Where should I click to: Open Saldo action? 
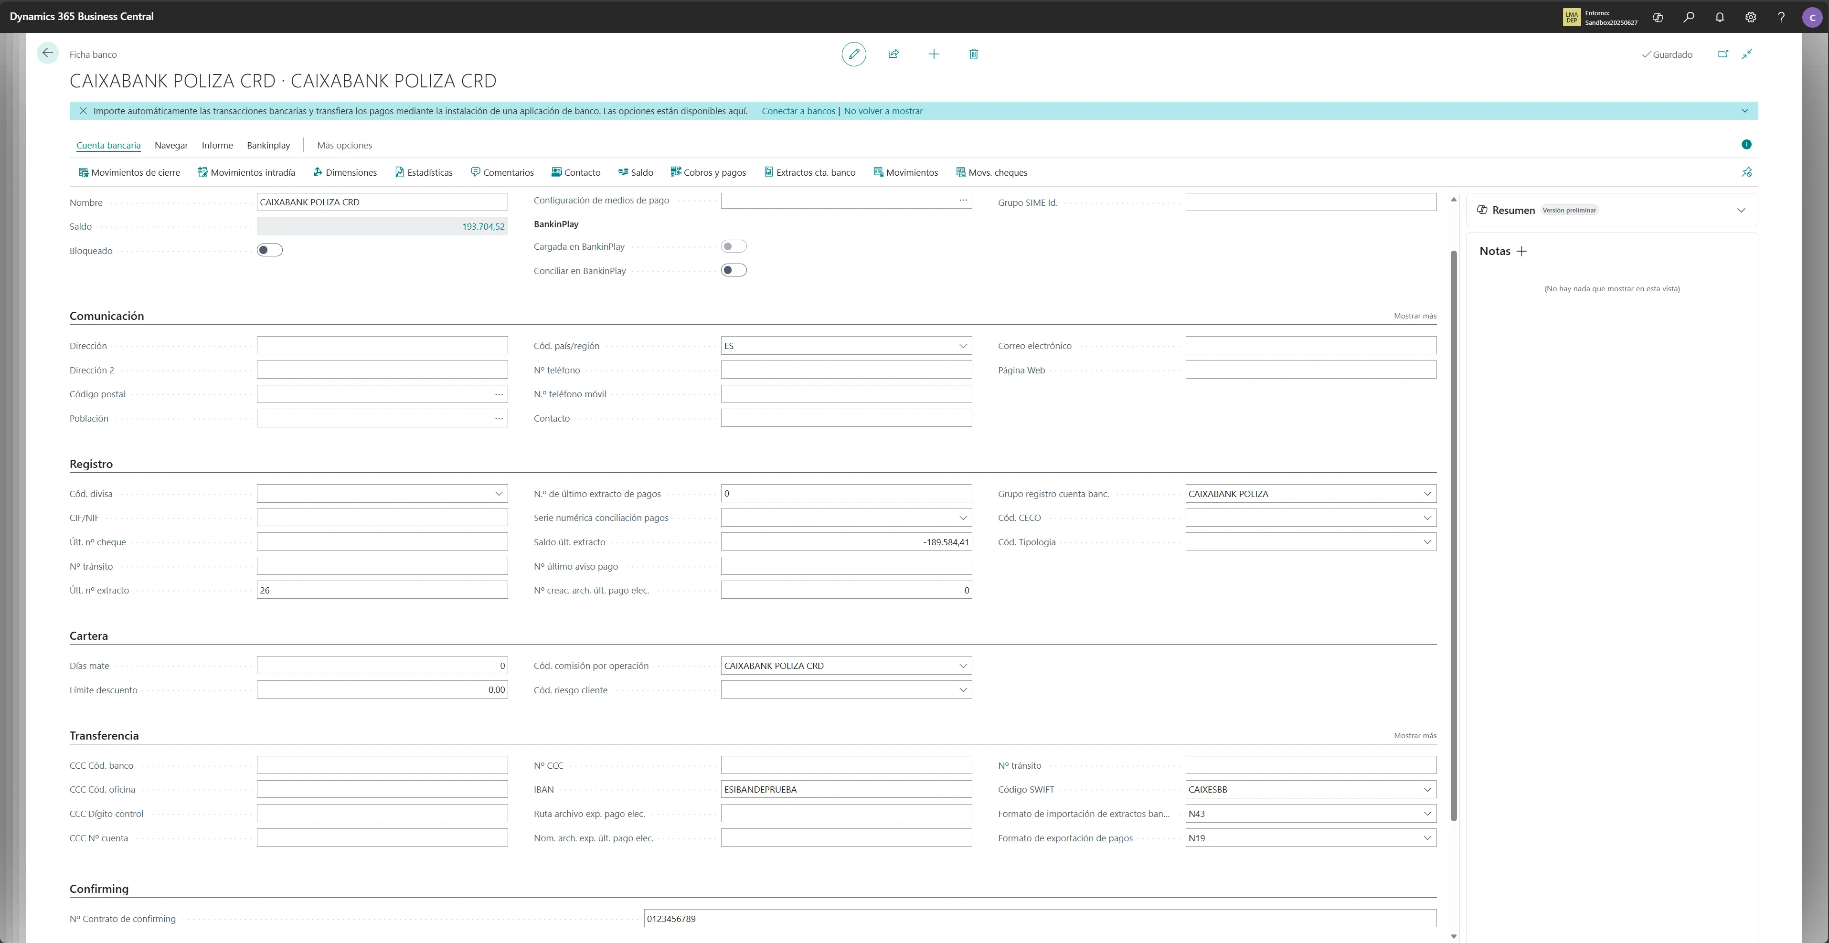click(x=636, y=172)
